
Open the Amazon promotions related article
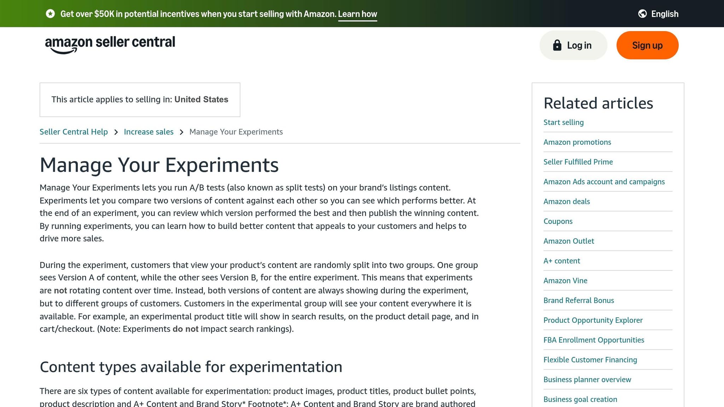pos(577,142)
